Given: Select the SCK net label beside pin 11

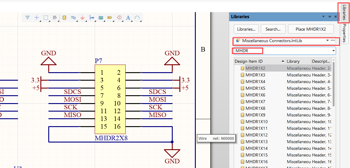Looking at the screenshot, I should click(x=70, y=107).
